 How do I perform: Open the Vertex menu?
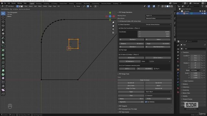[45, 6]
